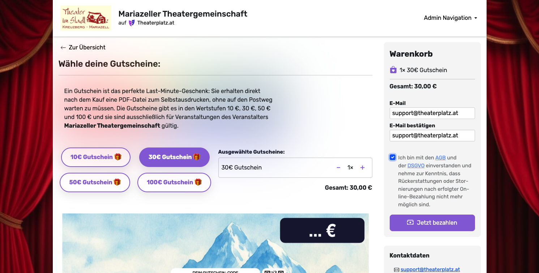
Task: Open the DSGVO link
Action: [416, 166]
